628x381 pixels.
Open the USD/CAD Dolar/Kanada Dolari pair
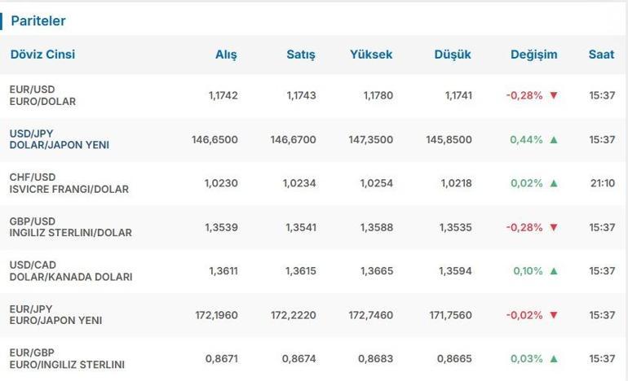coord(71,270)
